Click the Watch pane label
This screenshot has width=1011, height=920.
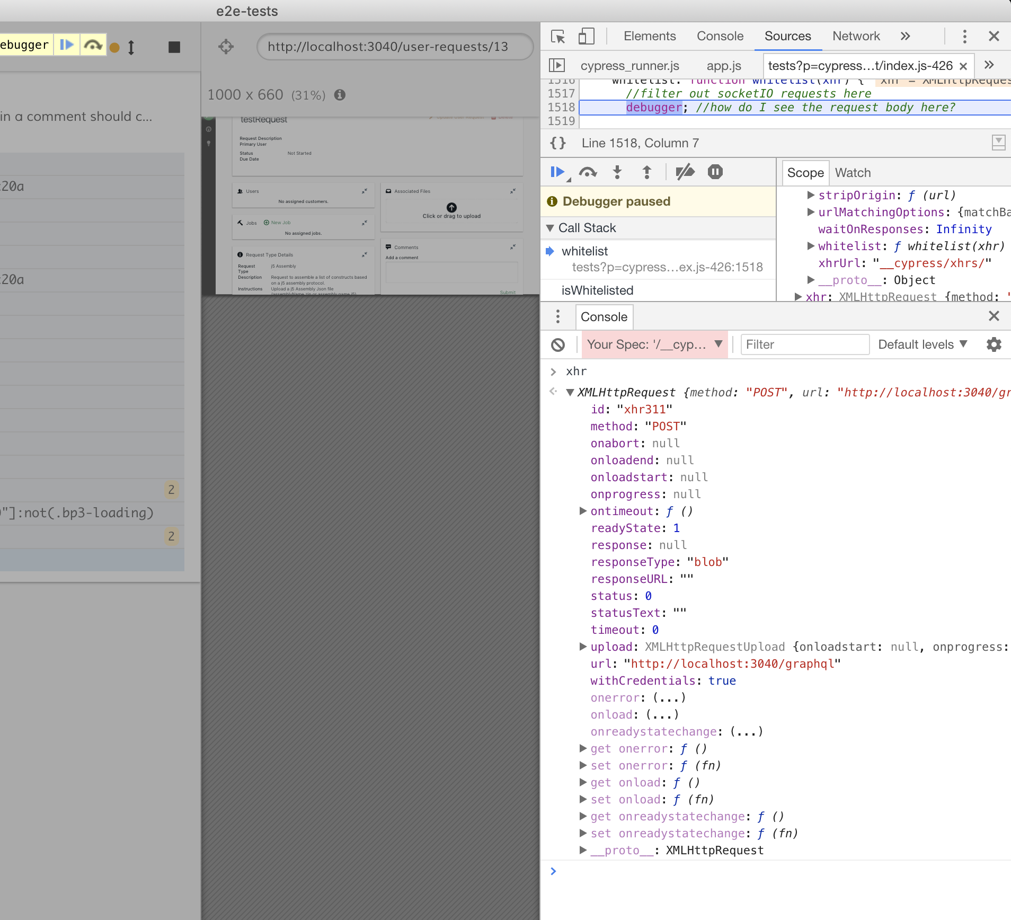(853, 173)
